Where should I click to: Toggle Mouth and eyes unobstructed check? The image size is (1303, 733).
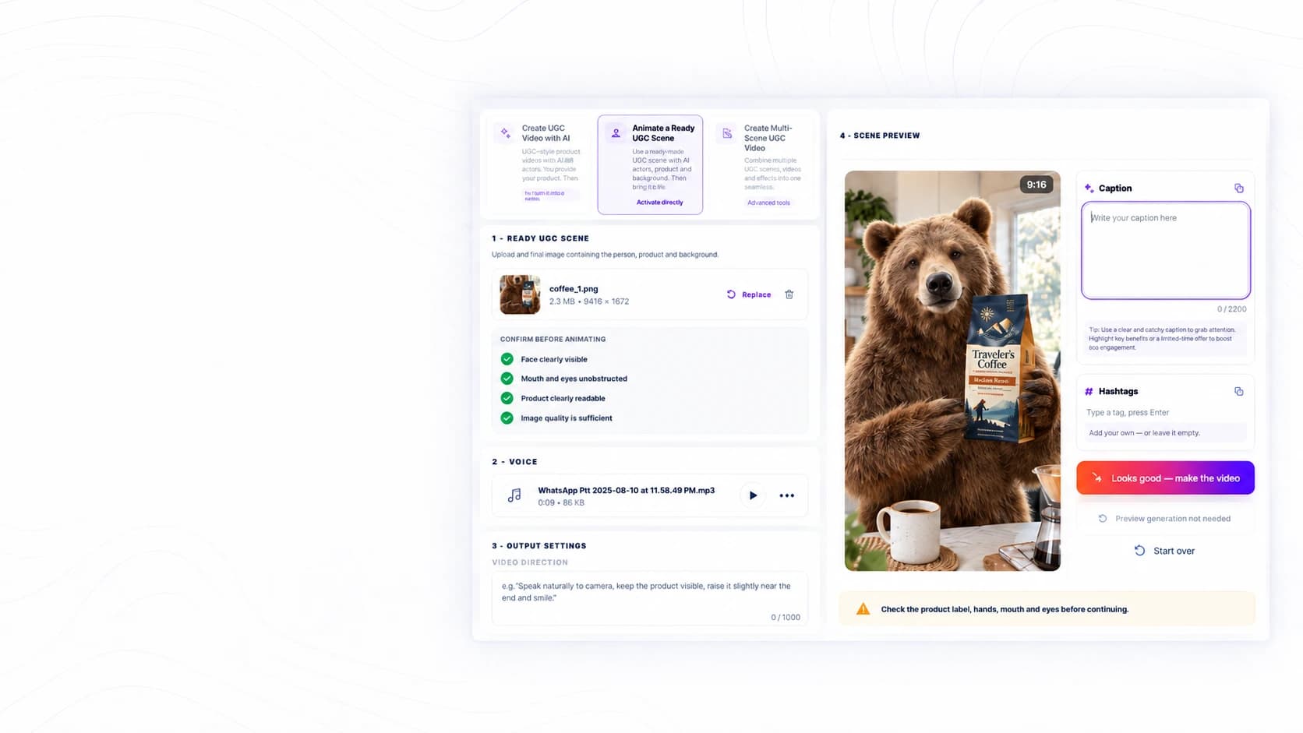coord(507,379)
